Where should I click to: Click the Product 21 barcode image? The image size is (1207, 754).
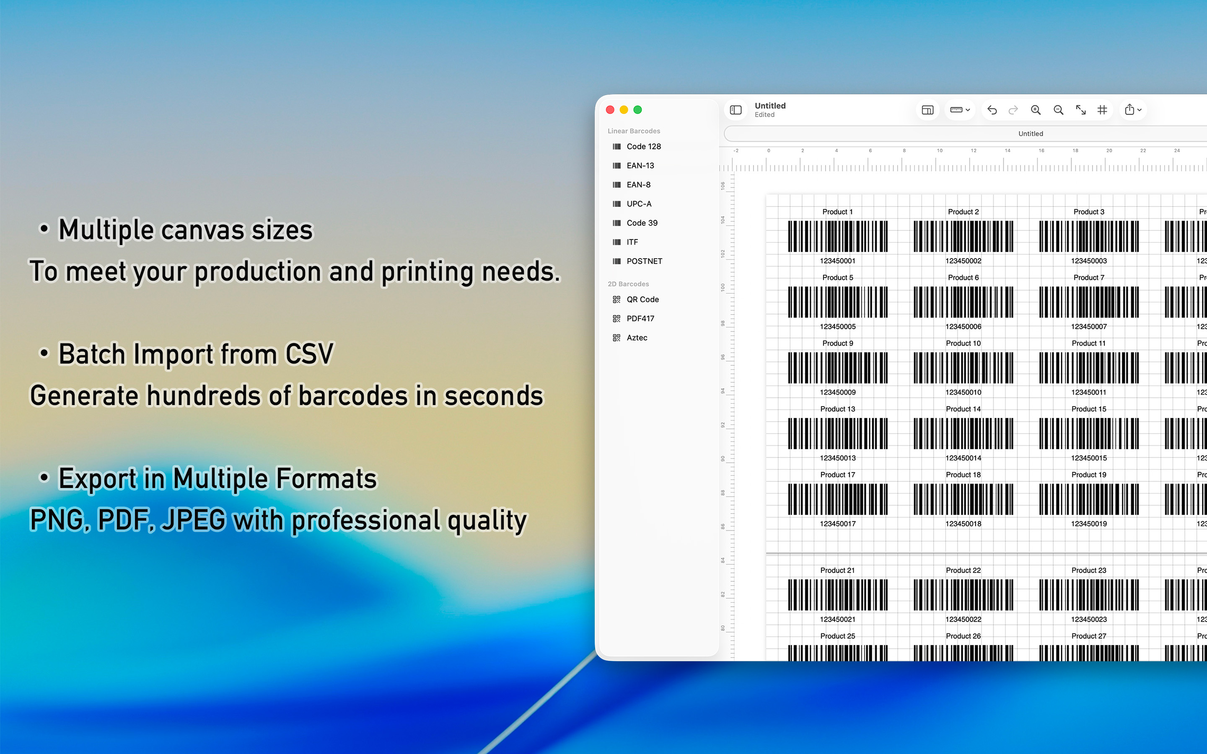pyautogui.click(x=838, y=595)
